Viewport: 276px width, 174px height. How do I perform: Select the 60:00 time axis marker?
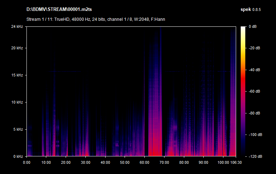pyautogui.click(x=144, y=162)
